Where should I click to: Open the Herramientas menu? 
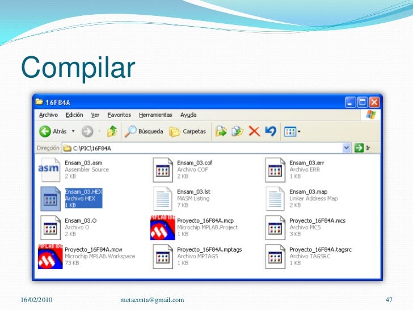[155, 115]
